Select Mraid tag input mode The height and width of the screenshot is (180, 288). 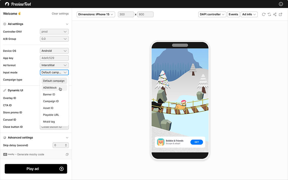click(54, 122)
